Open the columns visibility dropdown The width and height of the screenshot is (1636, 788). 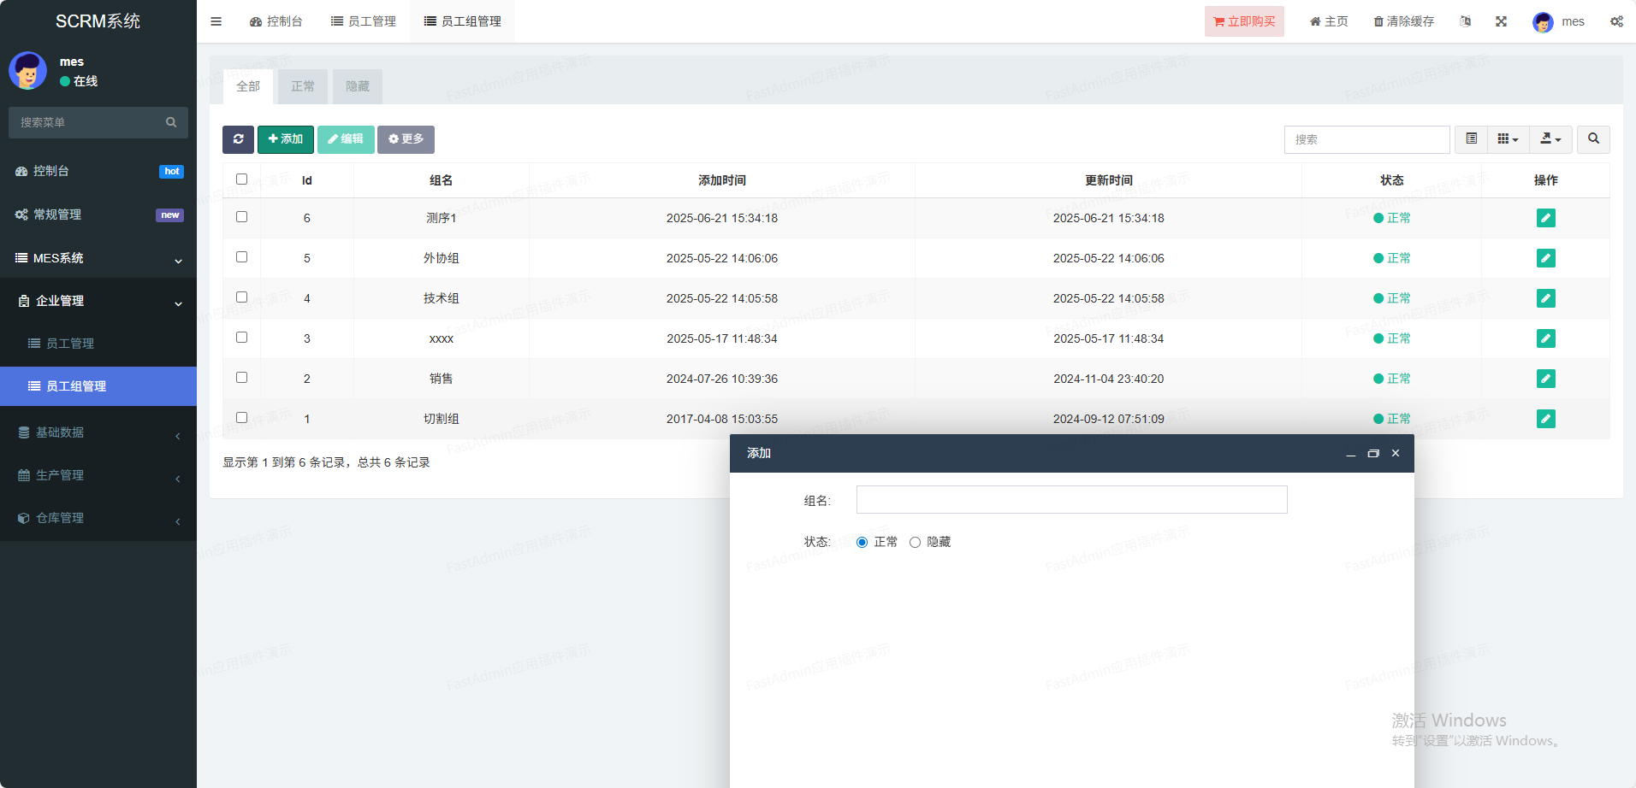(1508, 139)
